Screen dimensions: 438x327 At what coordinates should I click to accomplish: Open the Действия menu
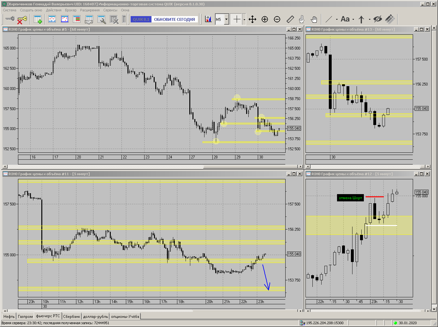pos(54,10)
